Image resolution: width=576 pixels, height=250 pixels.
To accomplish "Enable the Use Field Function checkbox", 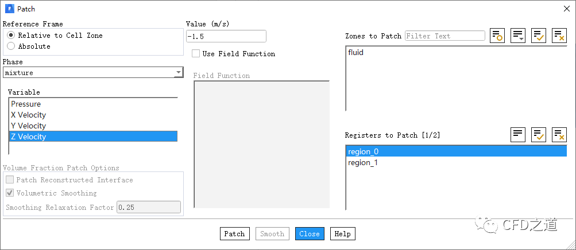I will click(x=196, y=54).
